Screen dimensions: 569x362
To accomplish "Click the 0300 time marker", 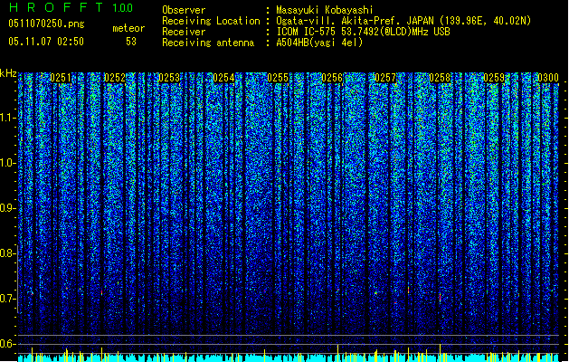I will click(548, 78).
